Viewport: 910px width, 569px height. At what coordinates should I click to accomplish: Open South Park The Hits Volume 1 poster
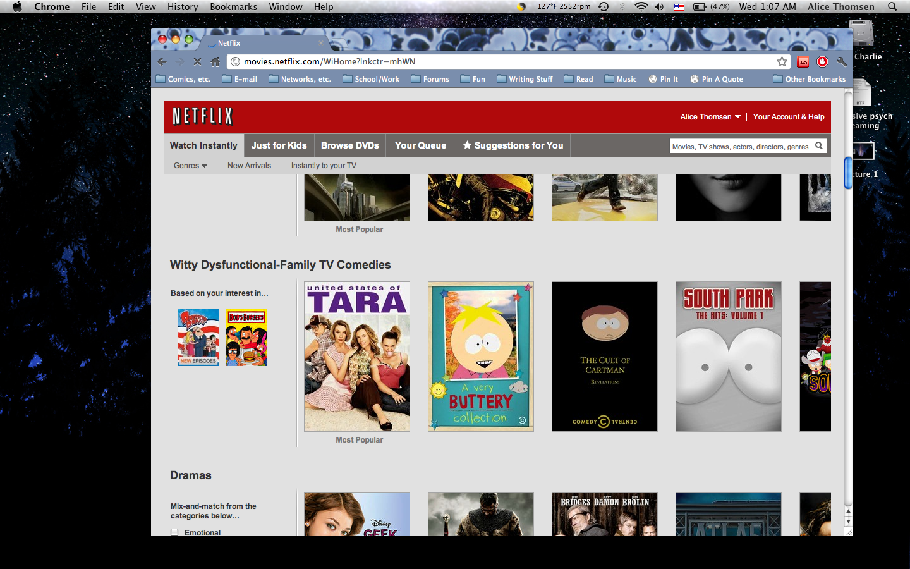729,357
